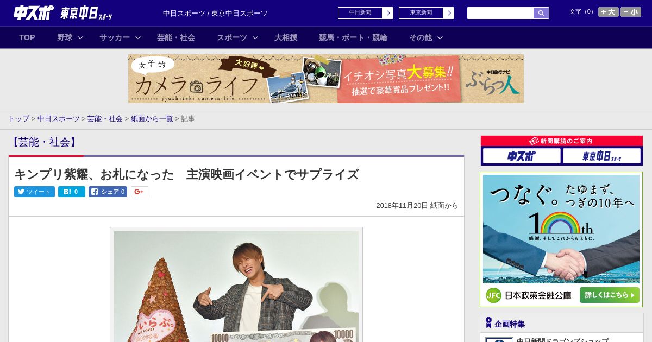This screenshot has width=652, height=342.
Task: Focus the header search field
Action: tap(500, 13)
